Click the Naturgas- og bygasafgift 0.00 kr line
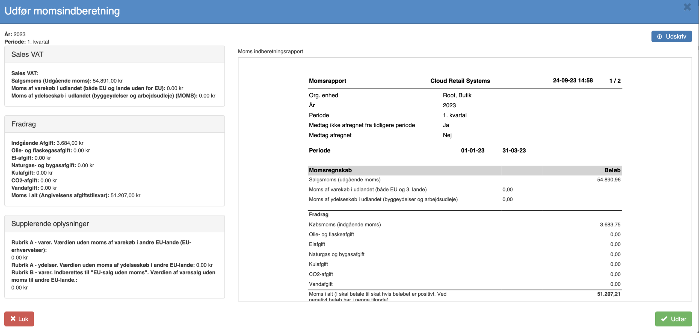The image size is (699, 333). [53, 165]
